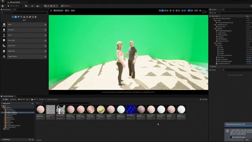Toggle scale snapping in viewport toolbar
252x142 pixels.
pos(189,11)
